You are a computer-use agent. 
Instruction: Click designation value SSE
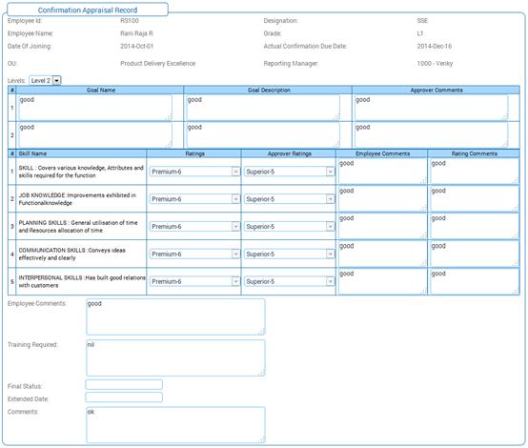tap(422, 21)
